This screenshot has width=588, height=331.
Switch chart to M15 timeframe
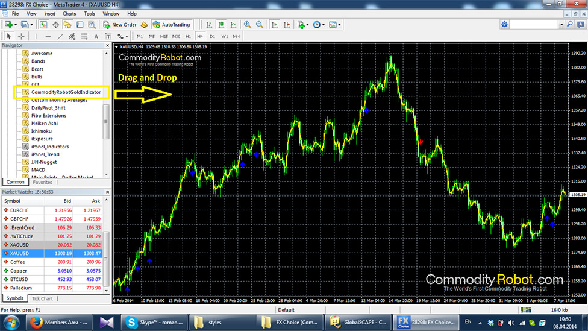[164, 36]
